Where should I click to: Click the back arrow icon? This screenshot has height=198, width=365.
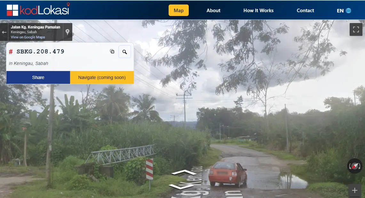pos(4,32)
